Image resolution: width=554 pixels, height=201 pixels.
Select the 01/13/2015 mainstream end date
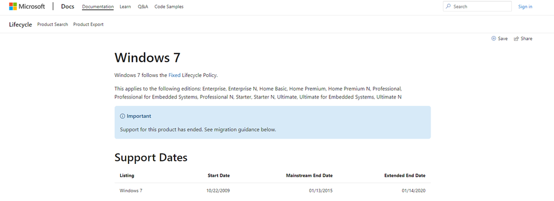click(321, 190)
